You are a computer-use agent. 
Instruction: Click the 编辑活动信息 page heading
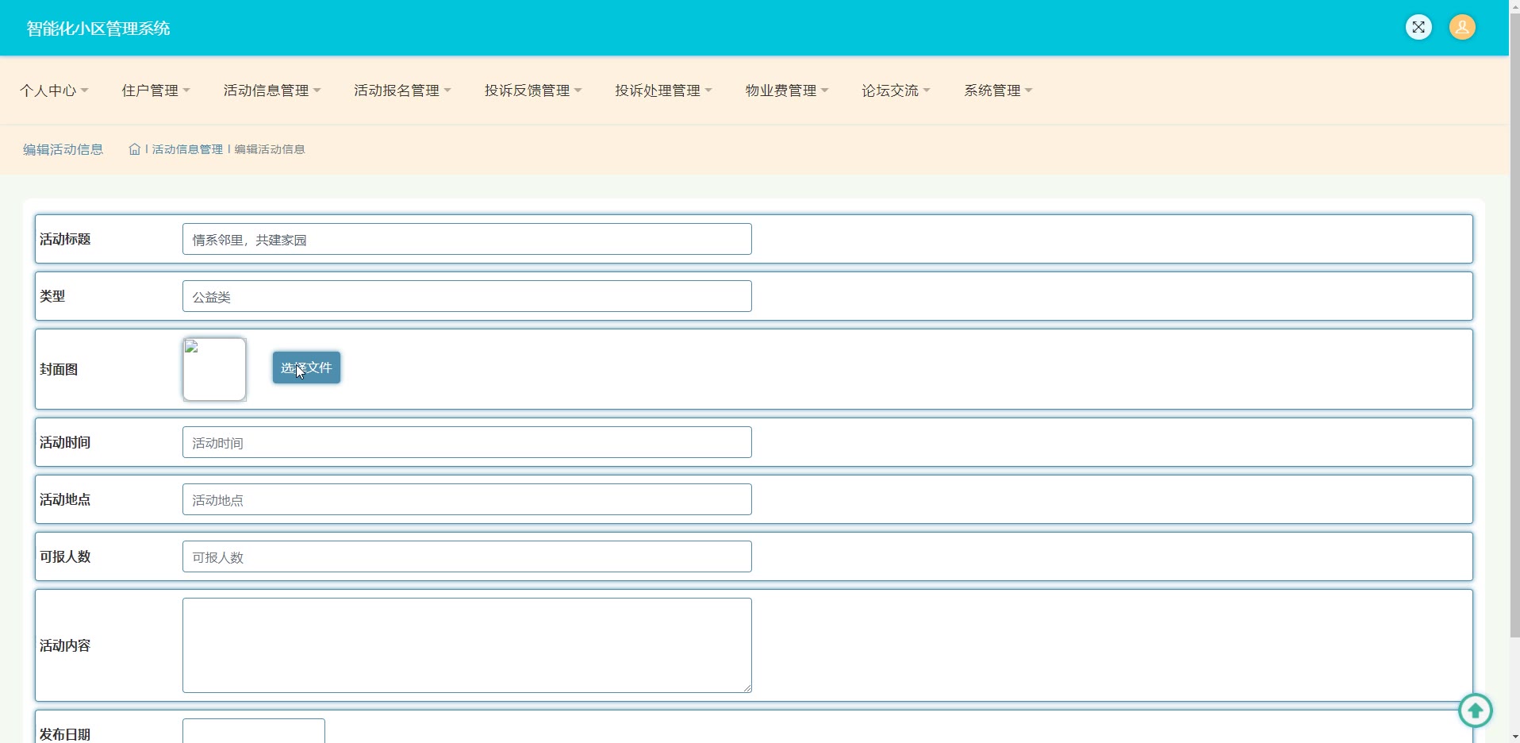coord(63,149)
